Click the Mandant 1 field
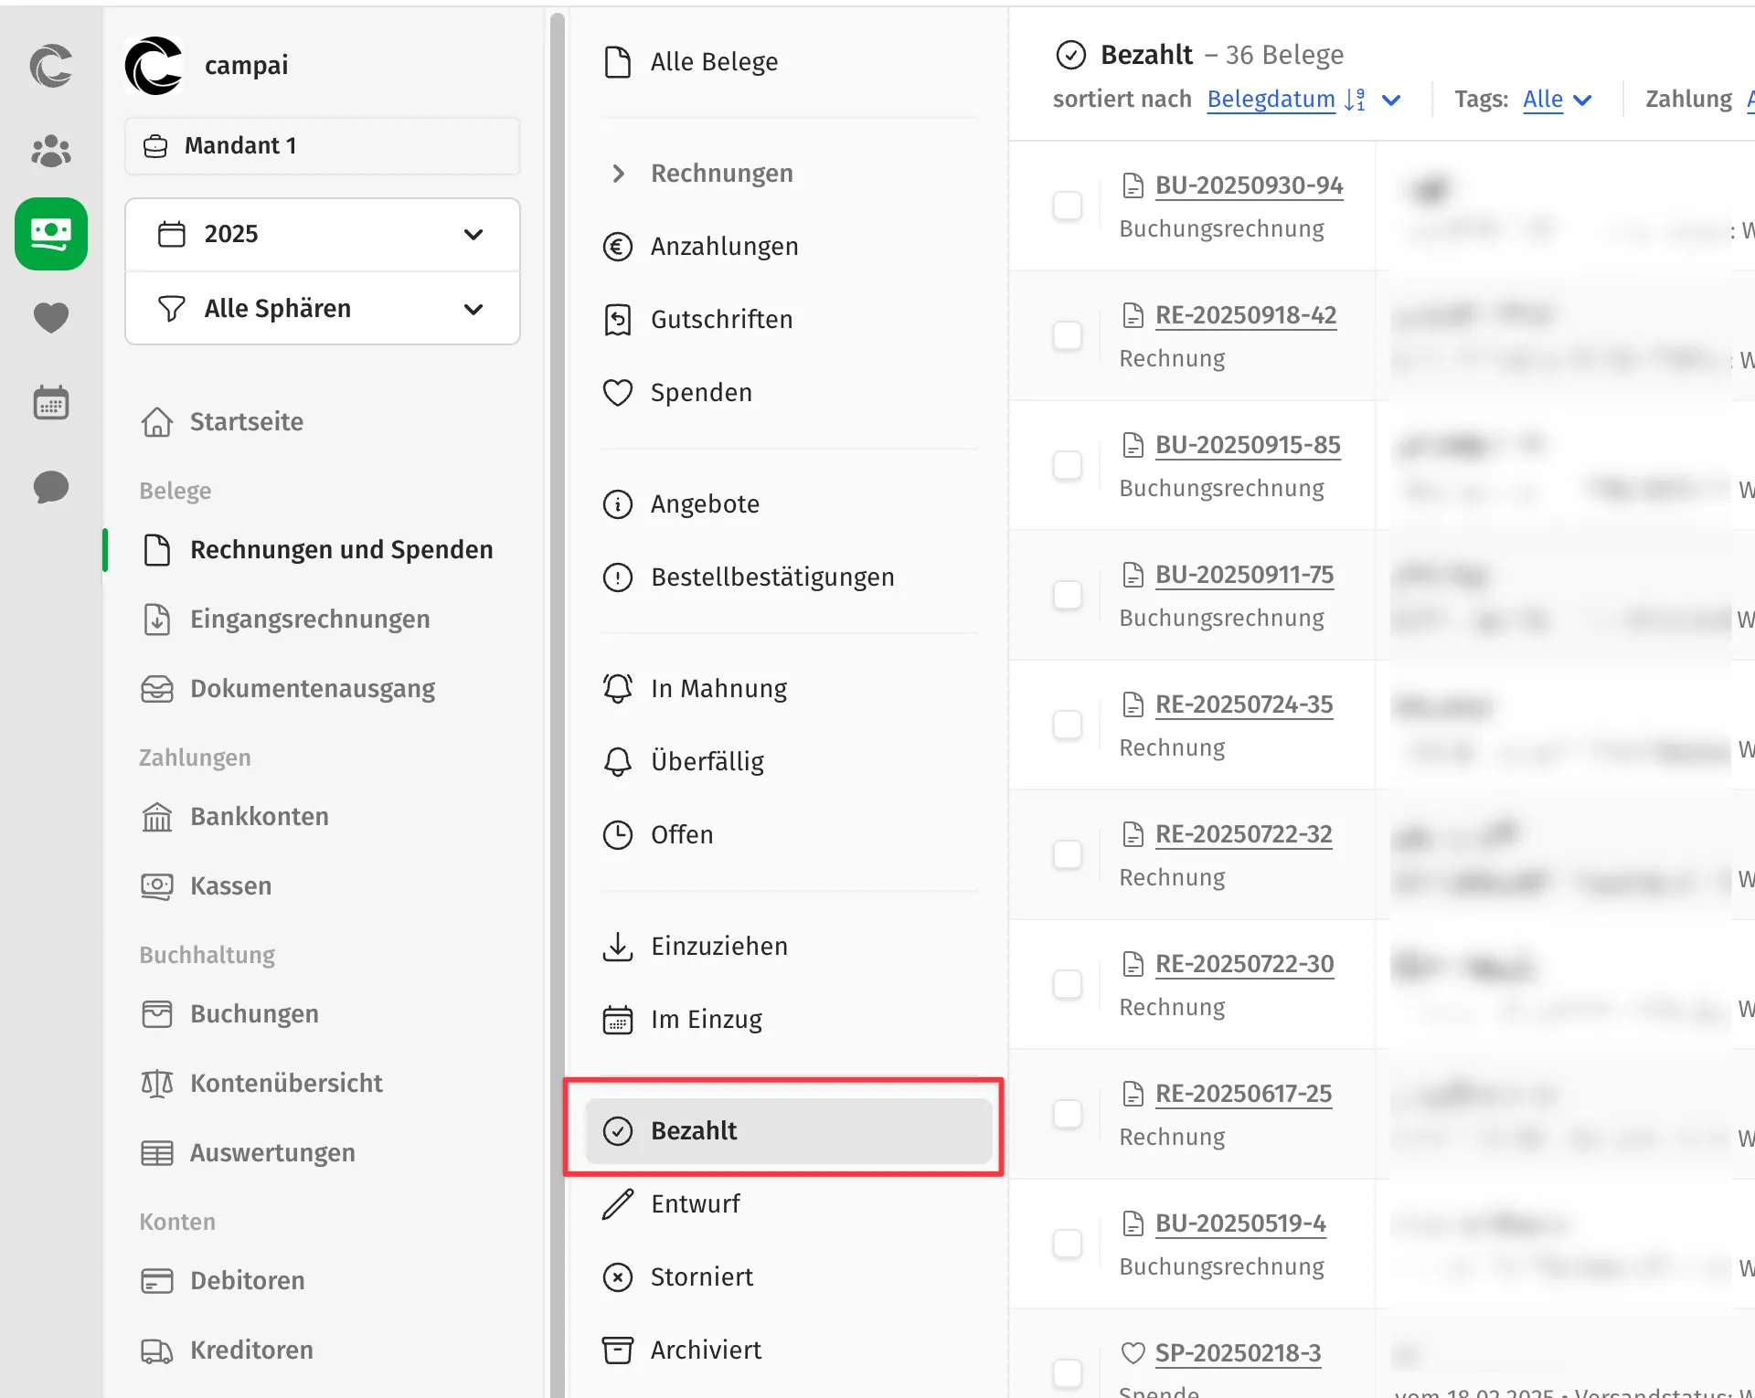Image resolution: width=1755 pixels, height=1398 pixels. coord(322,146)
